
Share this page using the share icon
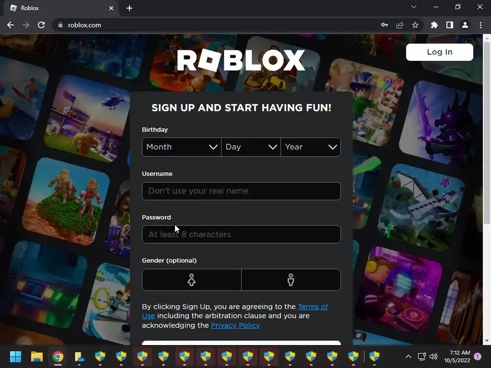tap(400, 25)
